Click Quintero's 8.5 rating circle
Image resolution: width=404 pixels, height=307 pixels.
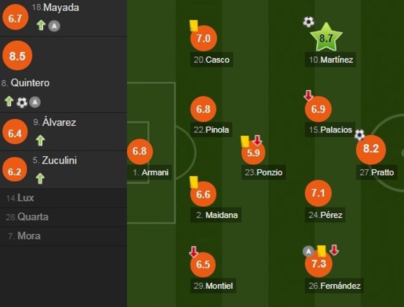pos(17,56)
